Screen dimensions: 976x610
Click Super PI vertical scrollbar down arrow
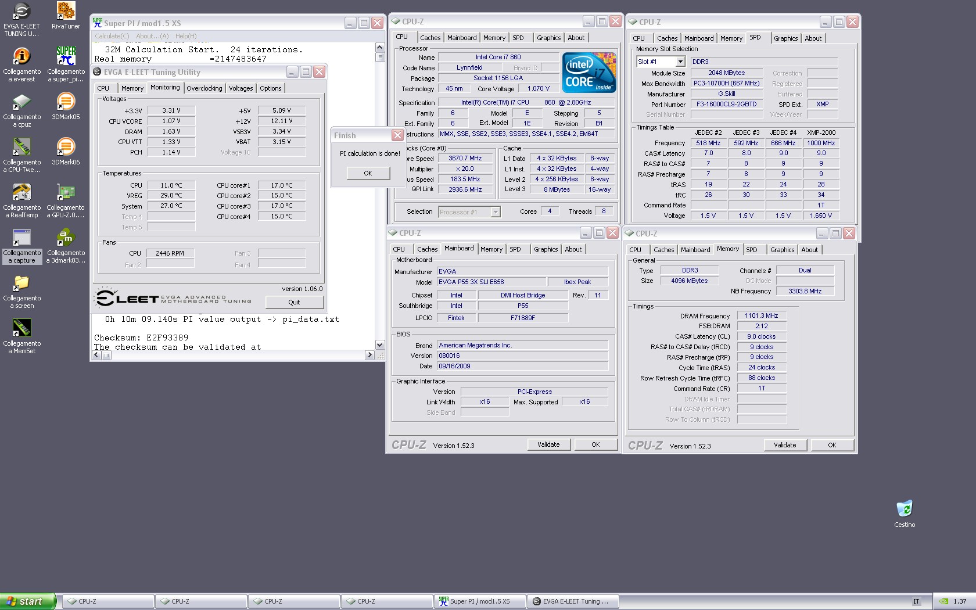pyautogui.click(x=380, y=345)
